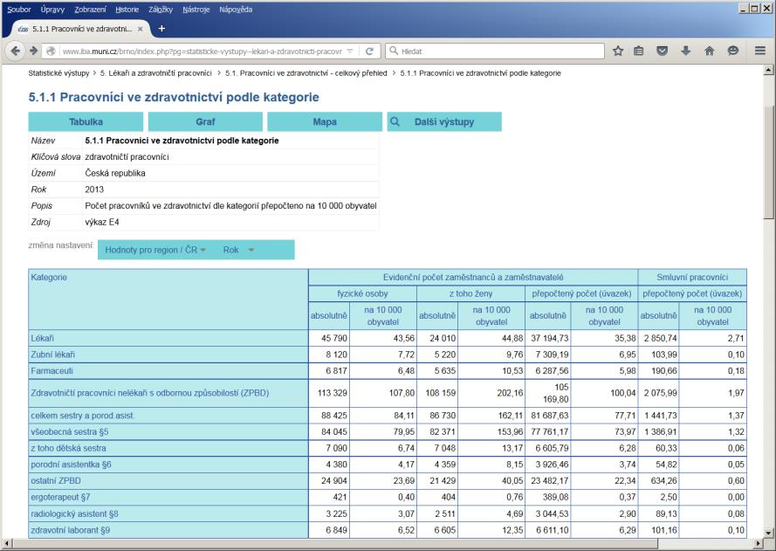
Task: Open the Nápověda menu
Action: [236, 10]
